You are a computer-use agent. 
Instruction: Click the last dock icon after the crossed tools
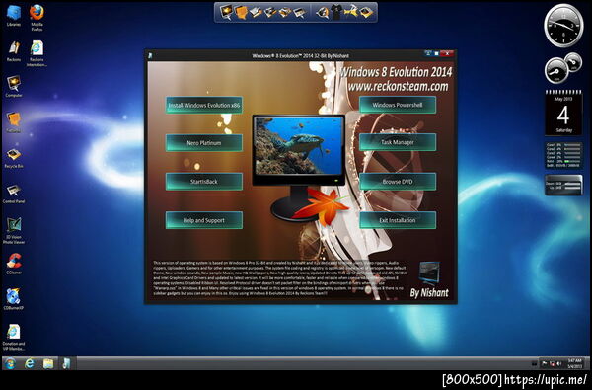click(366, 13)
